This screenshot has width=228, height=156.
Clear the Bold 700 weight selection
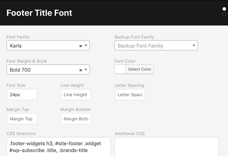[x=81, y=70]
